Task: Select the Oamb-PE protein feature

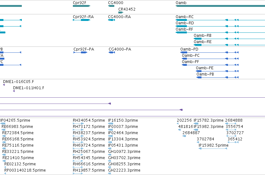Action: click(217, 71)
